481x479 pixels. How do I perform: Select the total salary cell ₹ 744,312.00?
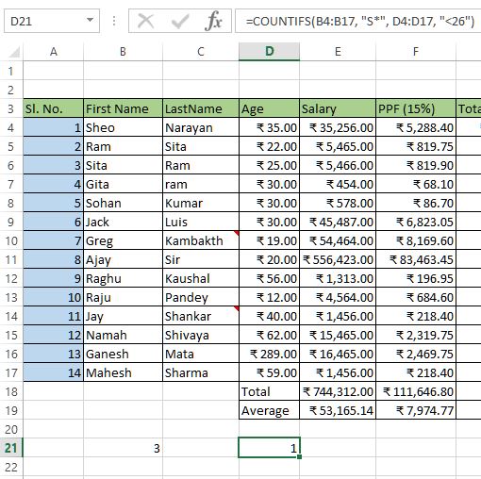pos(338,391)
